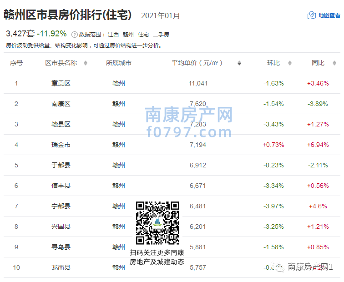
Task: Click the 赣州区市县房价排行(住宅) title
Action: pos(67,15)
